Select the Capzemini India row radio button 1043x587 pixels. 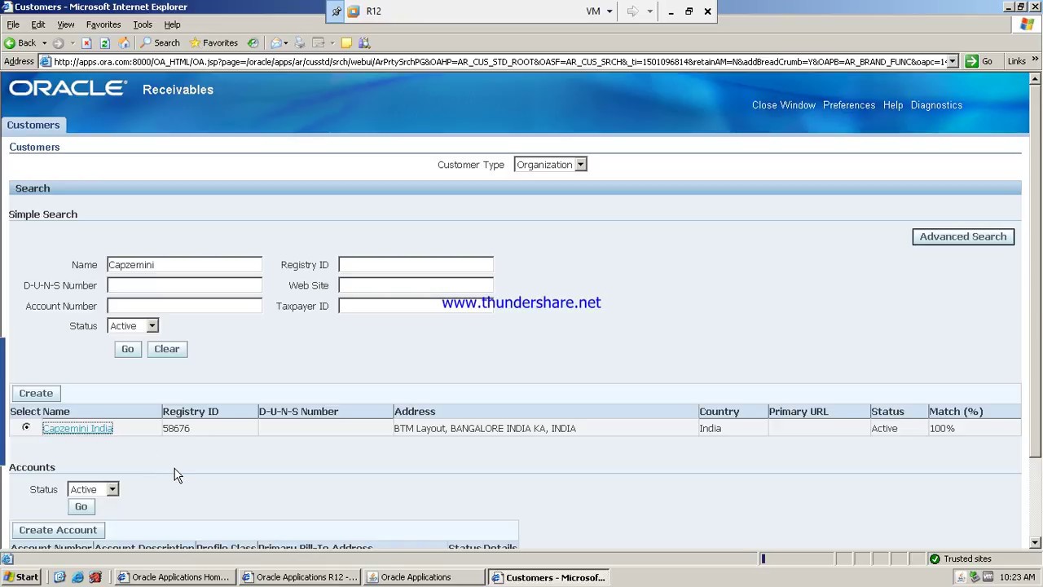click(x=26, y=427)
